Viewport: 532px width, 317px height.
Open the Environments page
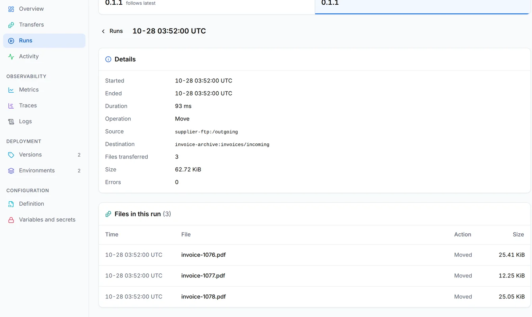[44, 170]
